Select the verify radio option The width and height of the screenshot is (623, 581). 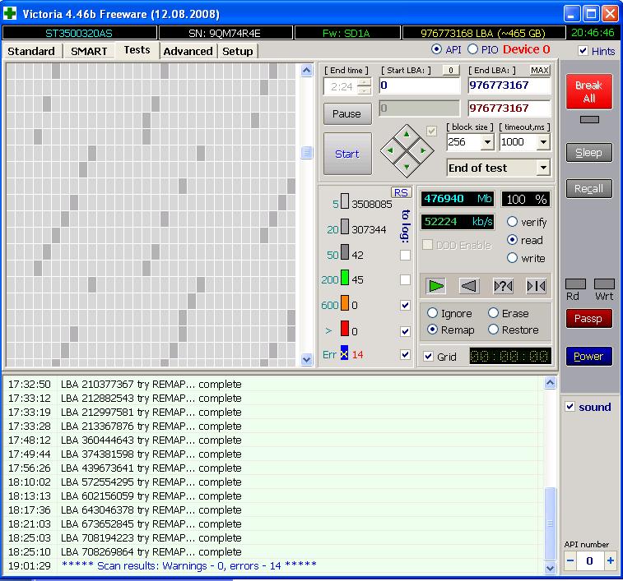coord(513,222)
